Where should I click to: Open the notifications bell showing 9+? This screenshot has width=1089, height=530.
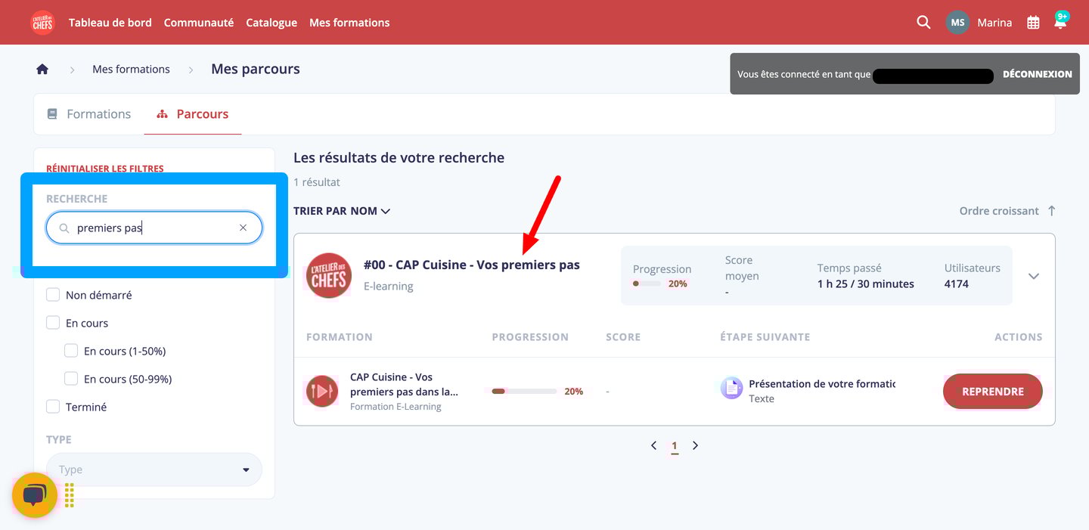1060,22
